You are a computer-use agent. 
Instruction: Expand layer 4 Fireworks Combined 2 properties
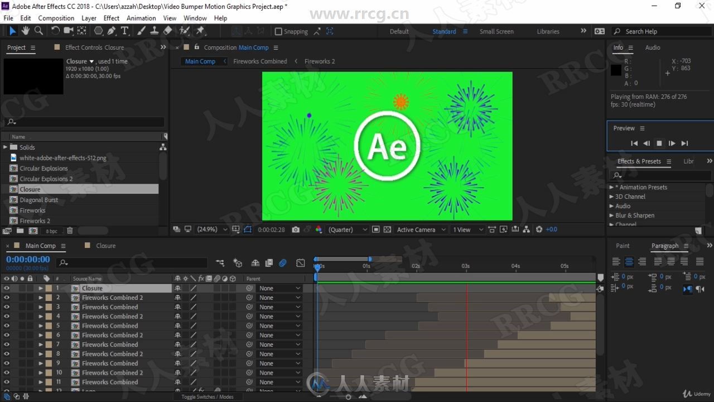pyautogui.click(x=40, y=317)
